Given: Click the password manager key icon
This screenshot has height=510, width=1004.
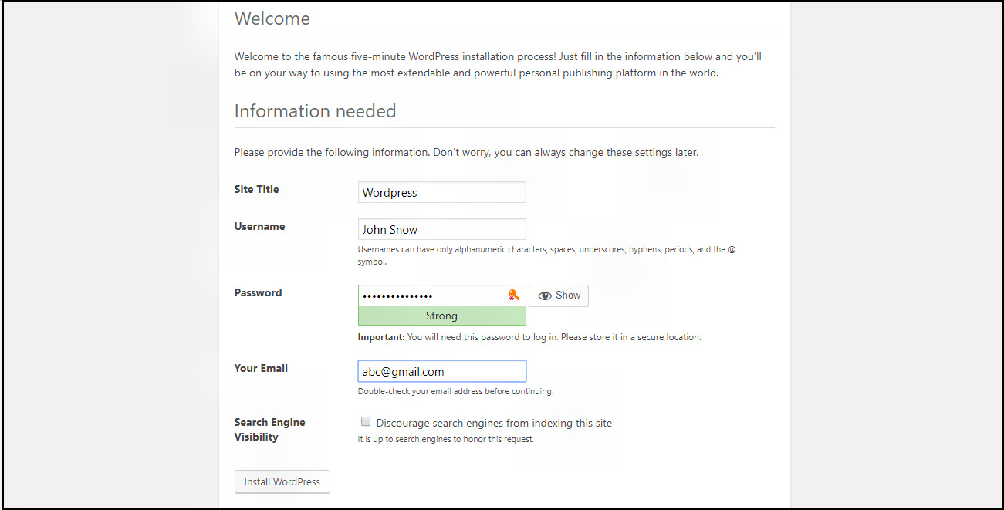Looking at the screenshot, I should click(514, 295).
